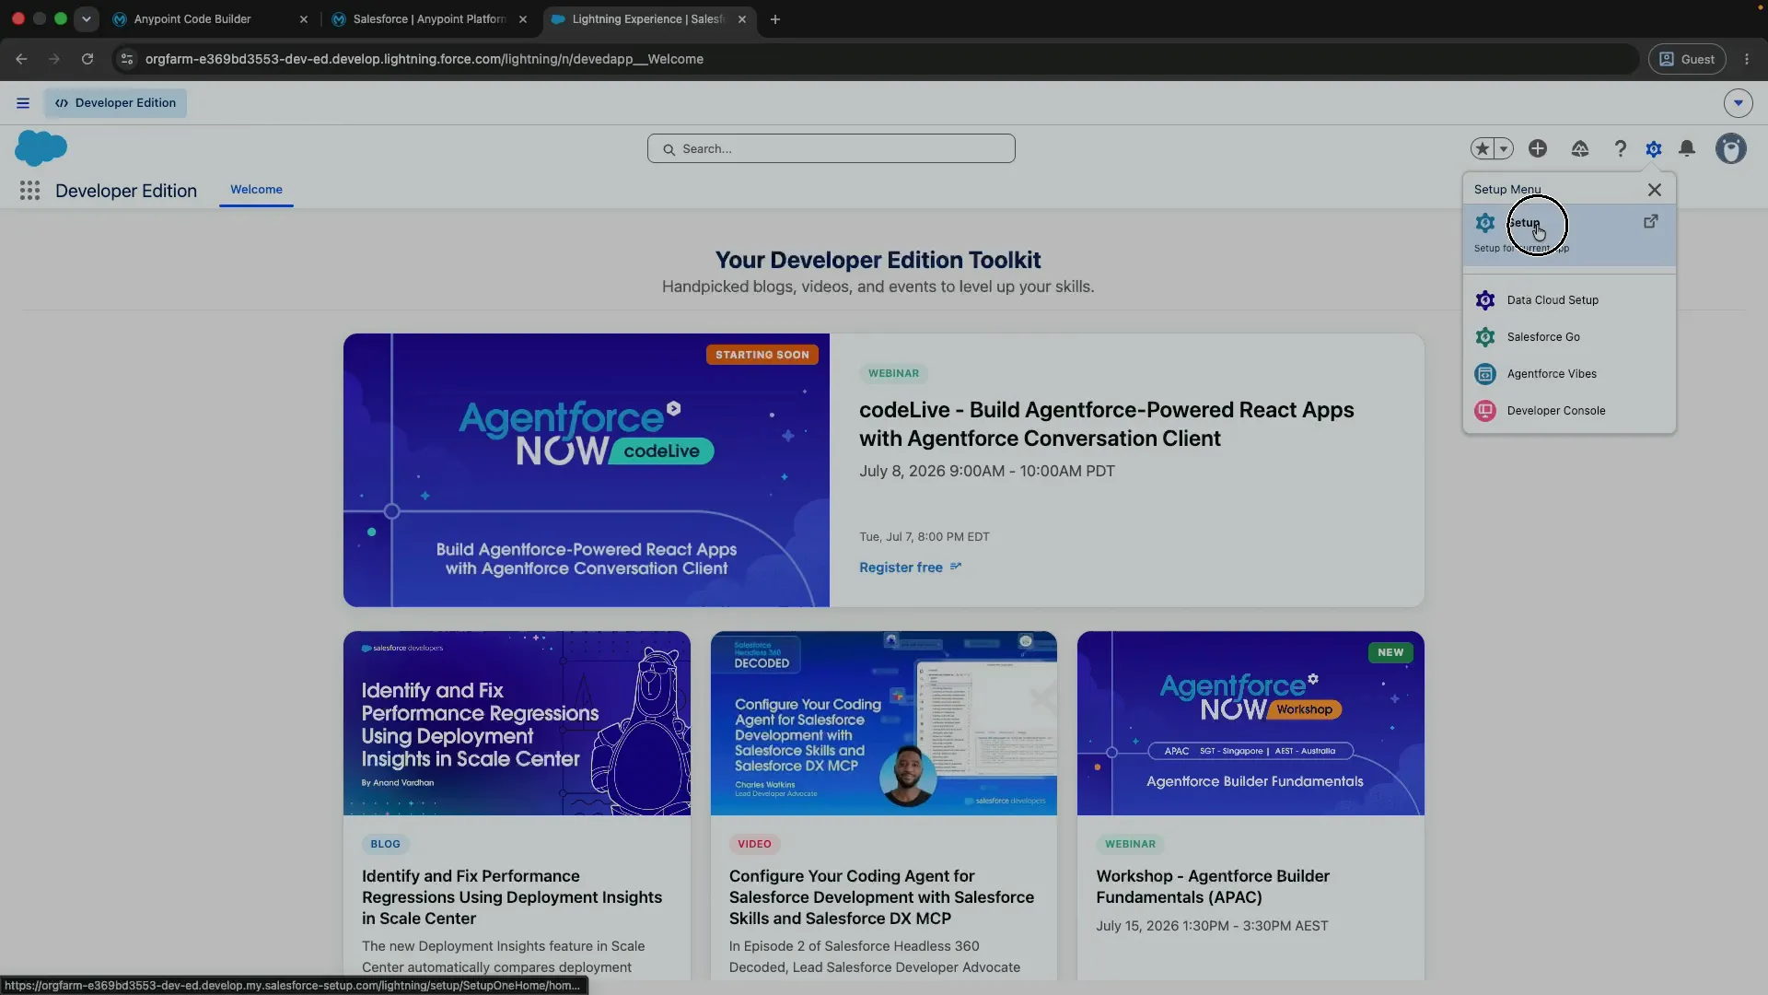Image resolution: width=1768 pixels, height=995 pixels.
Task: Expand the browser tab search dropdown
Action: (86, 19)
